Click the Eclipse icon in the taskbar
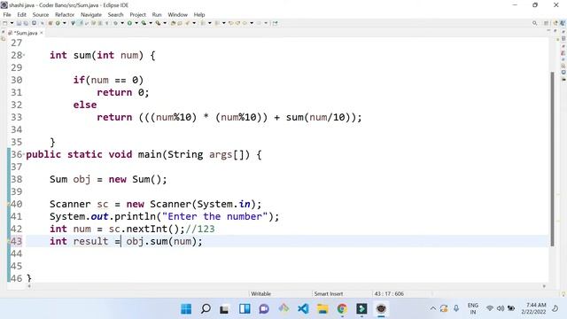The width and height of the screenshot is (567, 319). click(x=381, y=309)
